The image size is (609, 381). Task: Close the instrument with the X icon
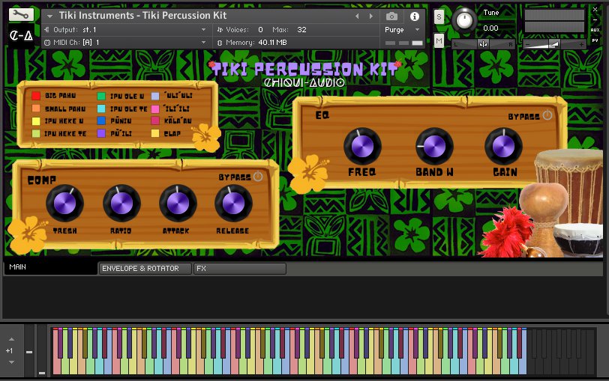(x=595, y=10)
